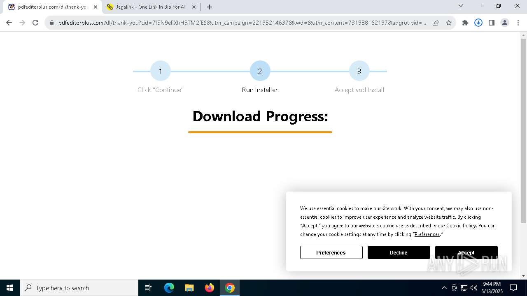The height and width of the screenshot is (296, 527).
Task: Open Chrome's three-dot menu
Action: point(518,23)
